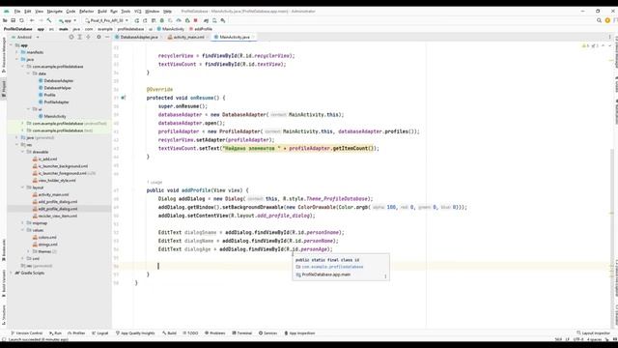The image size is (618, 348).
Task: Collapse the data package folder
Action: point(28,73)
